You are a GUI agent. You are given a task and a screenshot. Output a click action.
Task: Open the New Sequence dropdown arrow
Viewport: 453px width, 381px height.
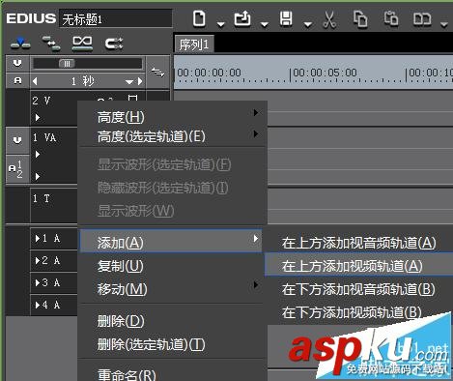pos(220,24)
